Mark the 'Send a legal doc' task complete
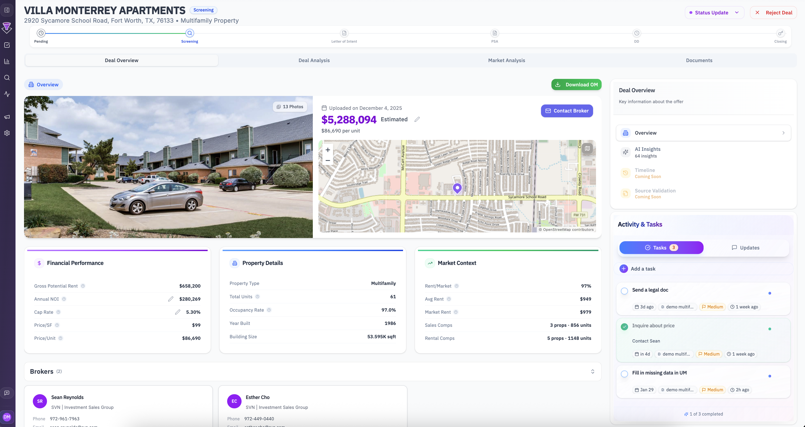805x427 pixels. 624,291
